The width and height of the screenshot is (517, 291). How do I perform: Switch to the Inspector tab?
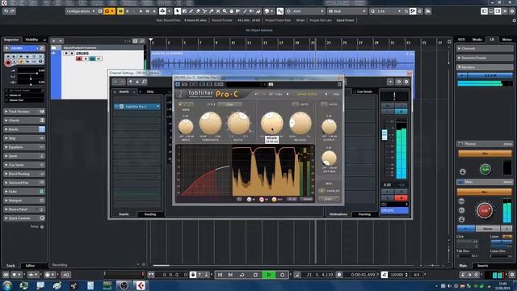pyautogui.click(x=11, y=40)
